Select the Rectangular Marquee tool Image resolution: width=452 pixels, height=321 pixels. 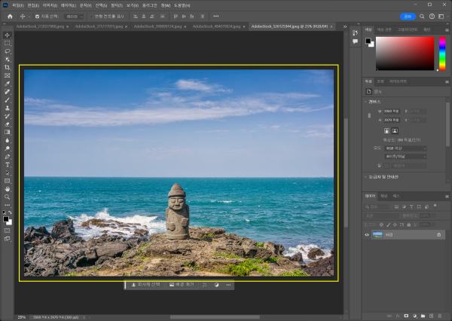[x=8, y=44]
